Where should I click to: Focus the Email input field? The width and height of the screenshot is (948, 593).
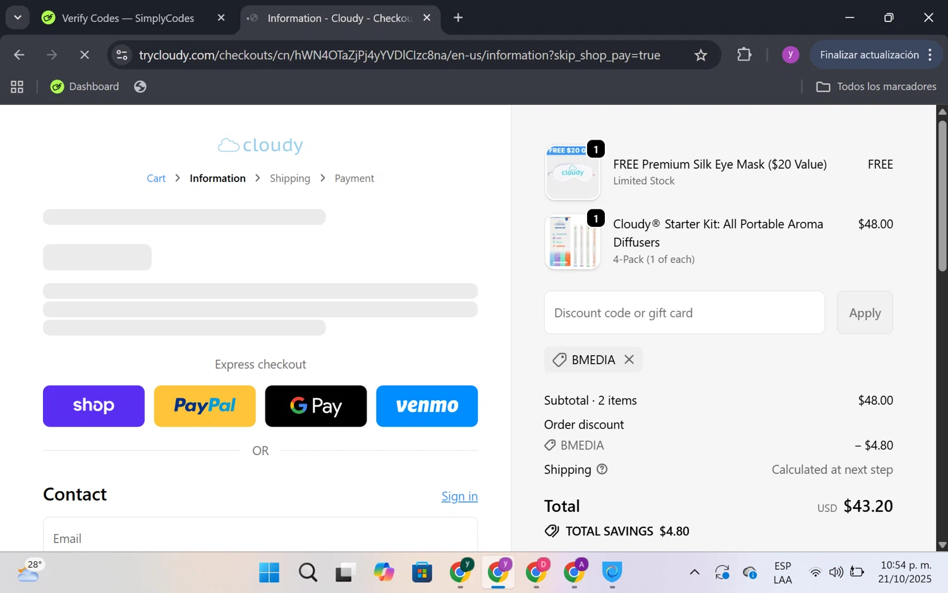tap(260, 535)
